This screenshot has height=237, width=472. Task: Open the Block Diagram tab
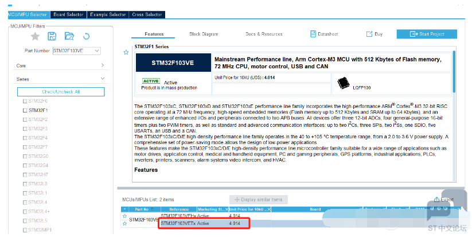click(x=204, y=34)
